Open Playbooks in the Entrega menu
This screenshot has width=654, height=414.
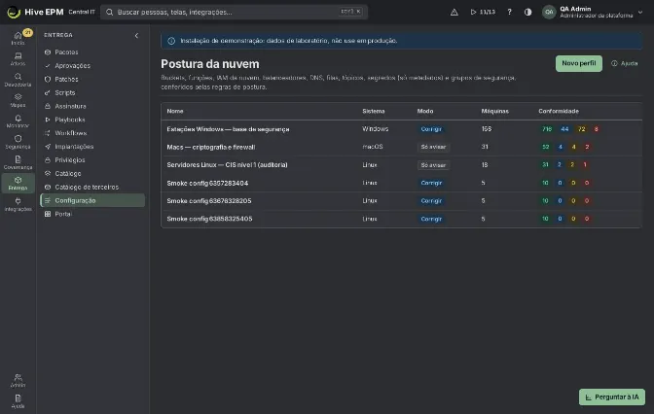[x=92, y=120]
